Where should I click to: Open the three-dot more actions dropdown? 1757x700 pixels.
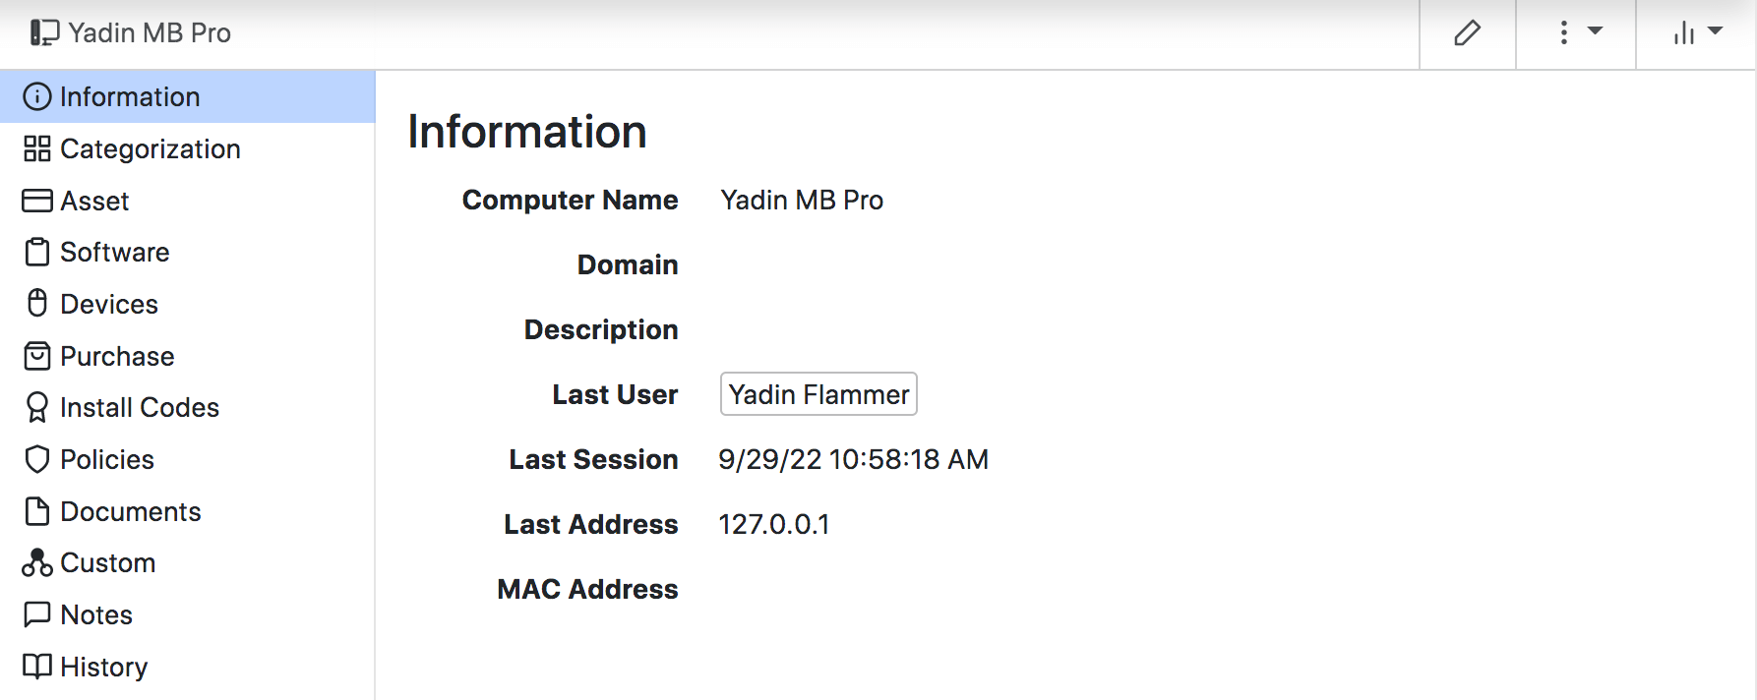coord(1576,33)
